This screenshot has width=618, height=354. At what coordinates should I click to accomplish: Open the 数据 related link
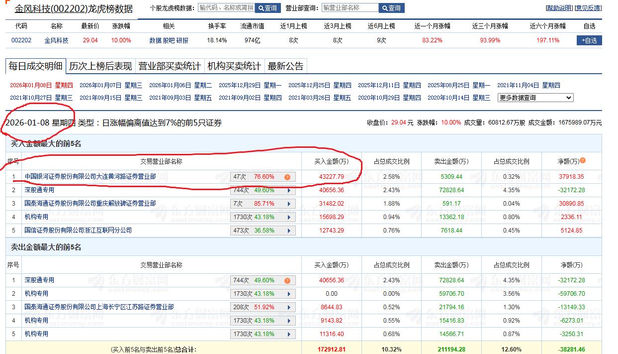coord(156,40)
